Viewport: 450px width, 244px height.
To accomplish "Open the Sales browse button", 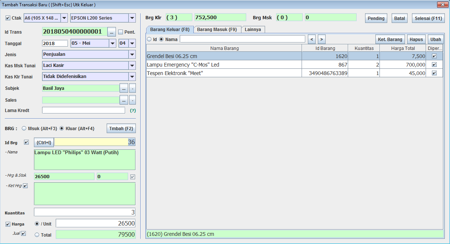I will point(124,100).
